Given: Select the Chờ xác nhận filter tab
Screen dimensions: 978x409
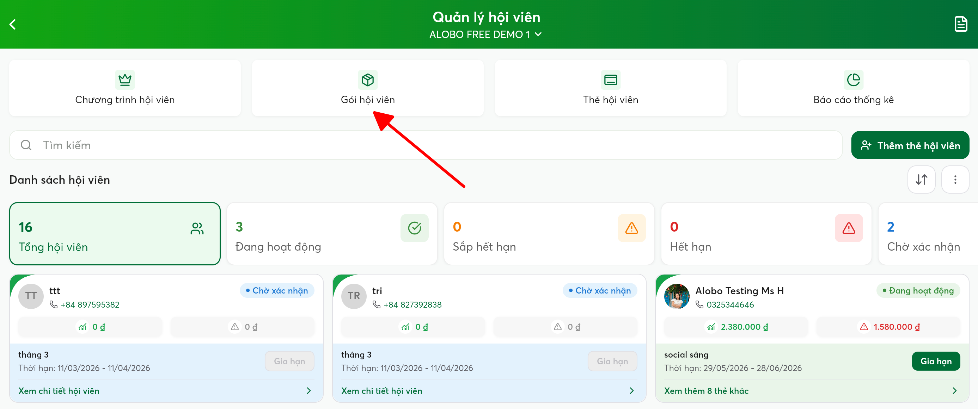Looking at the screenshot, I should [928, 233].
